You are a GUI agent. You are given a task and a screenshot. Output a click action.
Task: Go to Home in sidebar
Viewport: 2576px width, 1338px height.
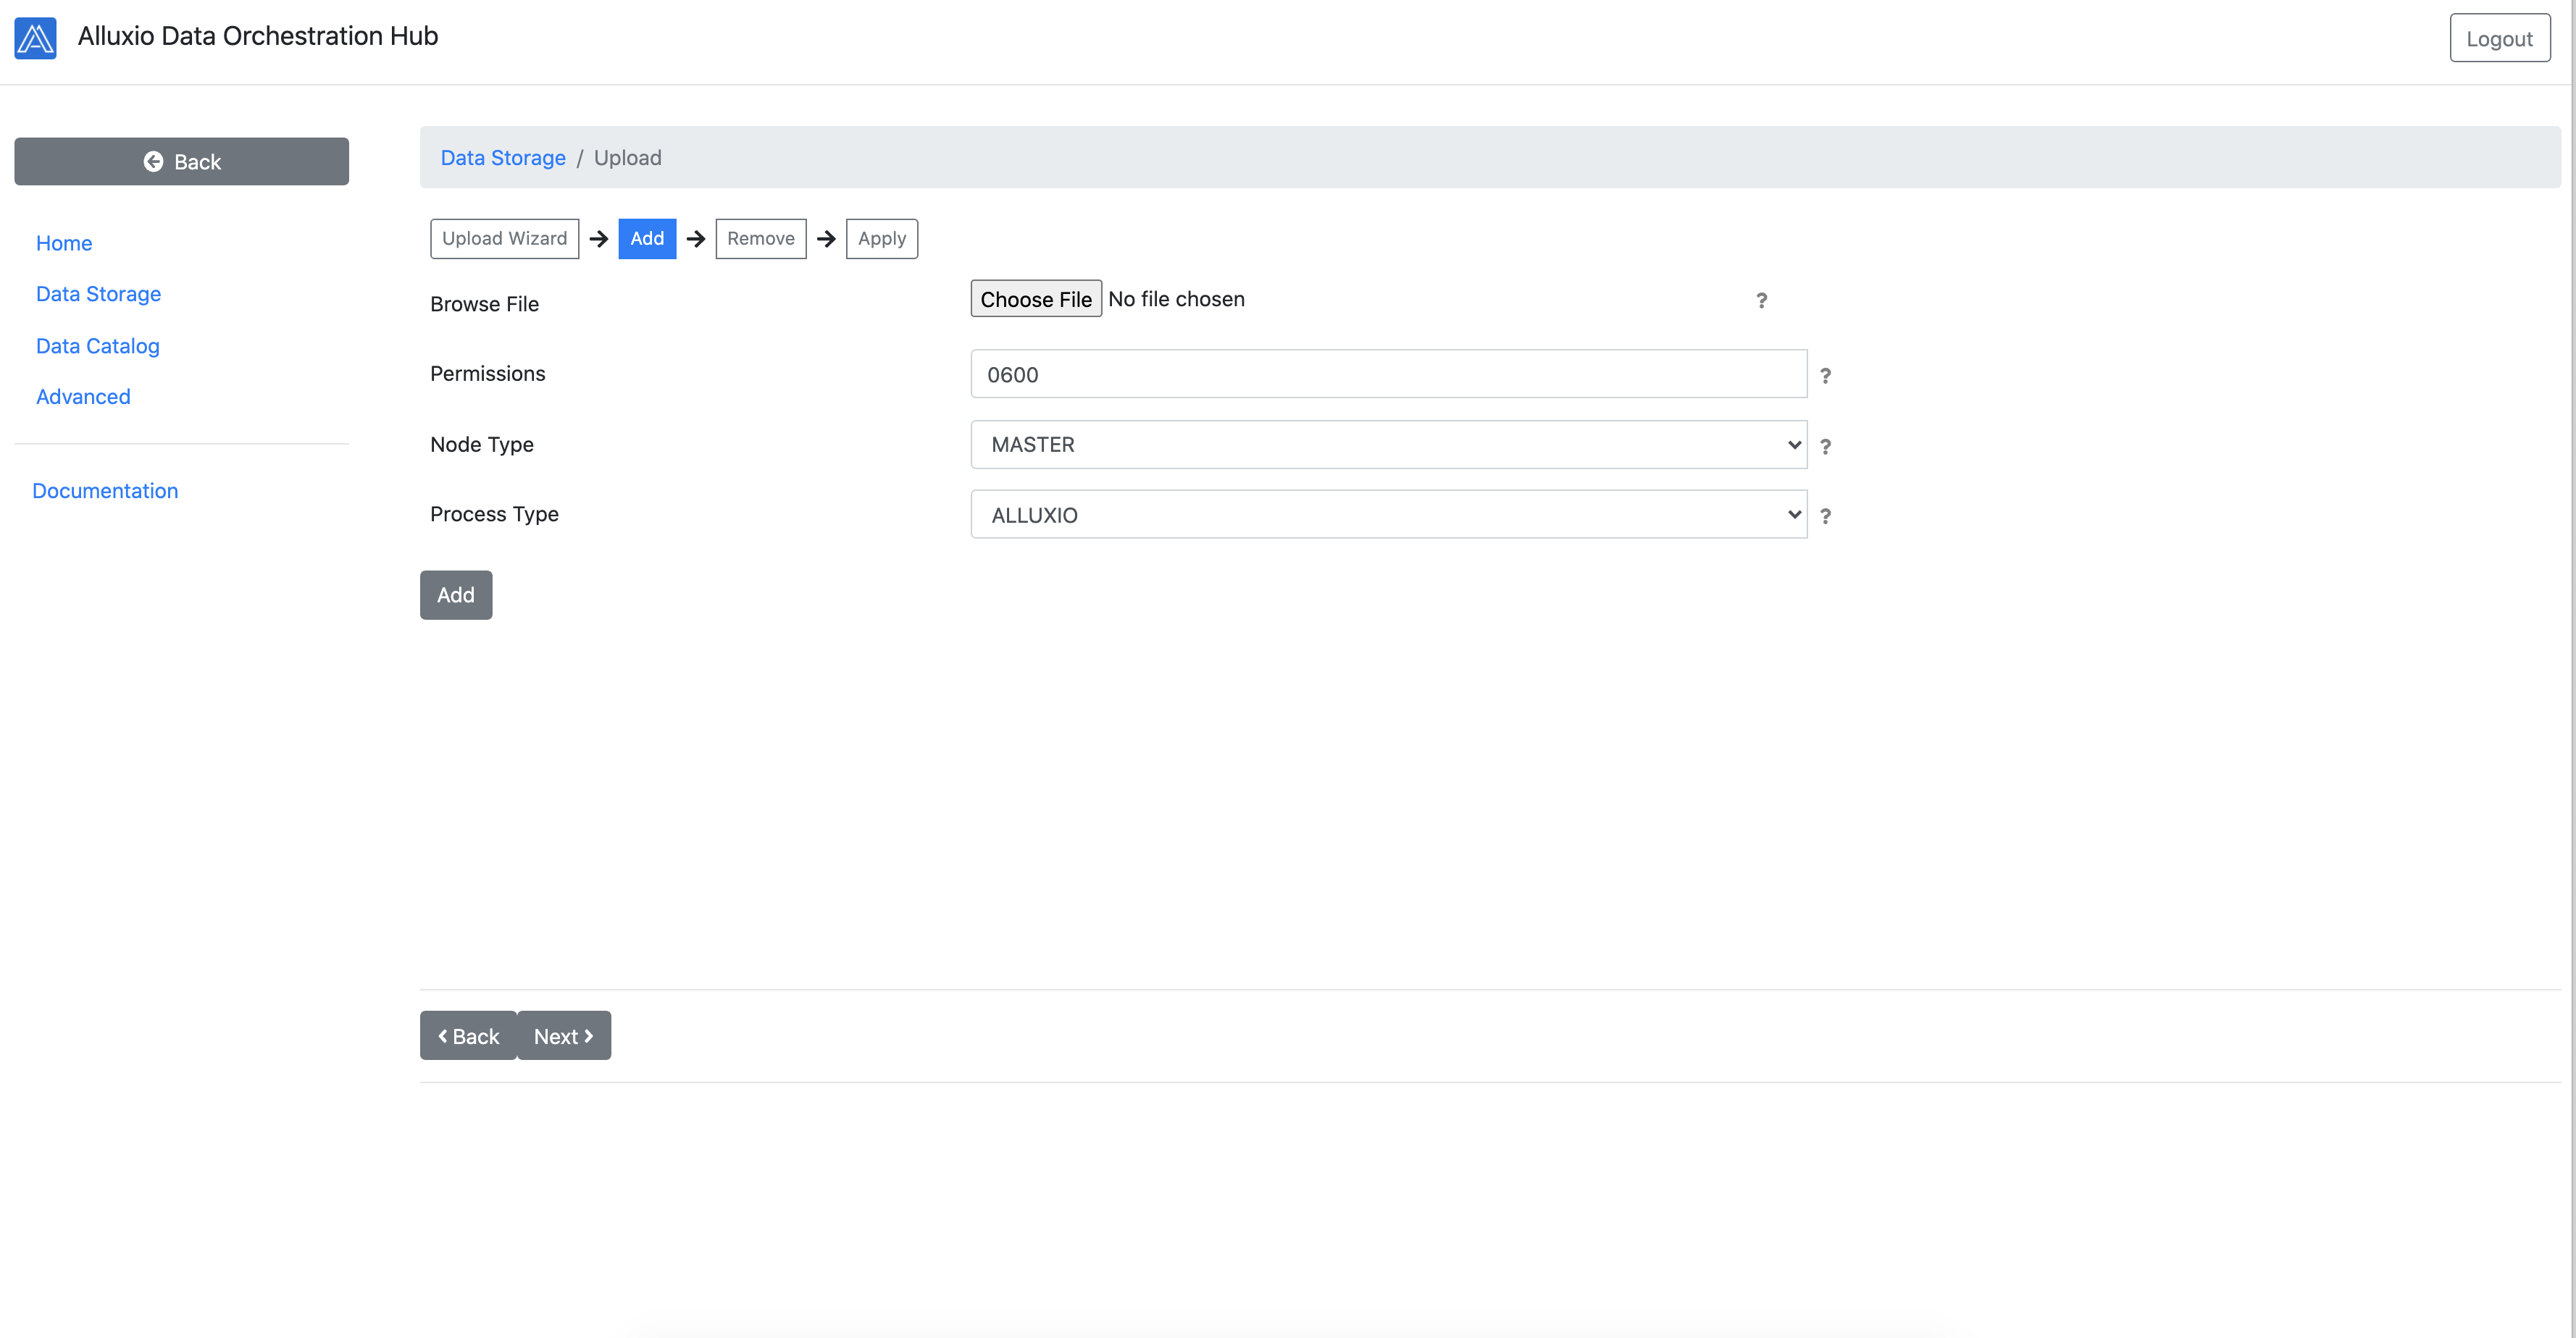(x=64, y=243)
